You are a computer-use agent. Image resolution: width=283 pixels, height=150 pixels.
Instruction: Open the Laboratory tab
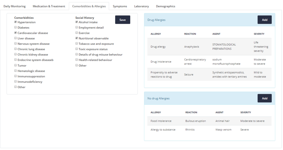pyautogui.click(x=141, y=6)
